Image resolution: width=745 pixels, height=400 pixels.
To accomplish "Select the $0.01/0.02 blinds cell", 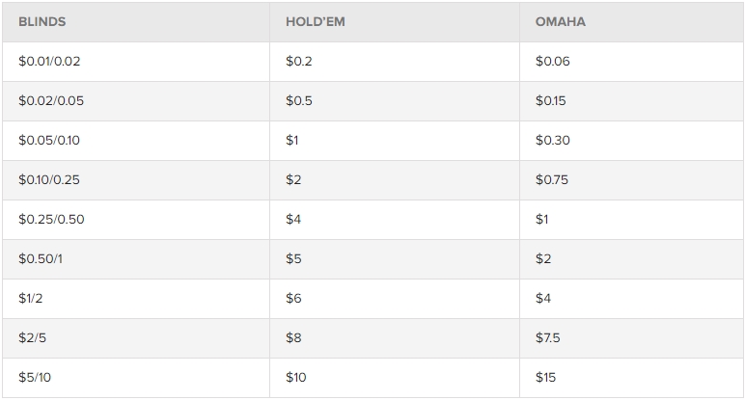I will [49, 62].
